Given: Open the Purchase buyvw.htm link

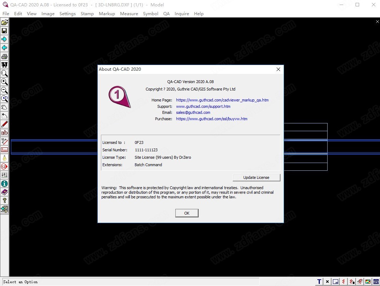Looking at the screenshot, I should tap(212, 119).
